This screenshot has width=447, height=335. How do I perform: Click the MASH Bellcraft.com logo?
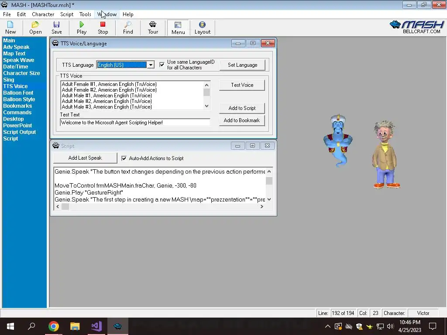(x=417, y=27)
